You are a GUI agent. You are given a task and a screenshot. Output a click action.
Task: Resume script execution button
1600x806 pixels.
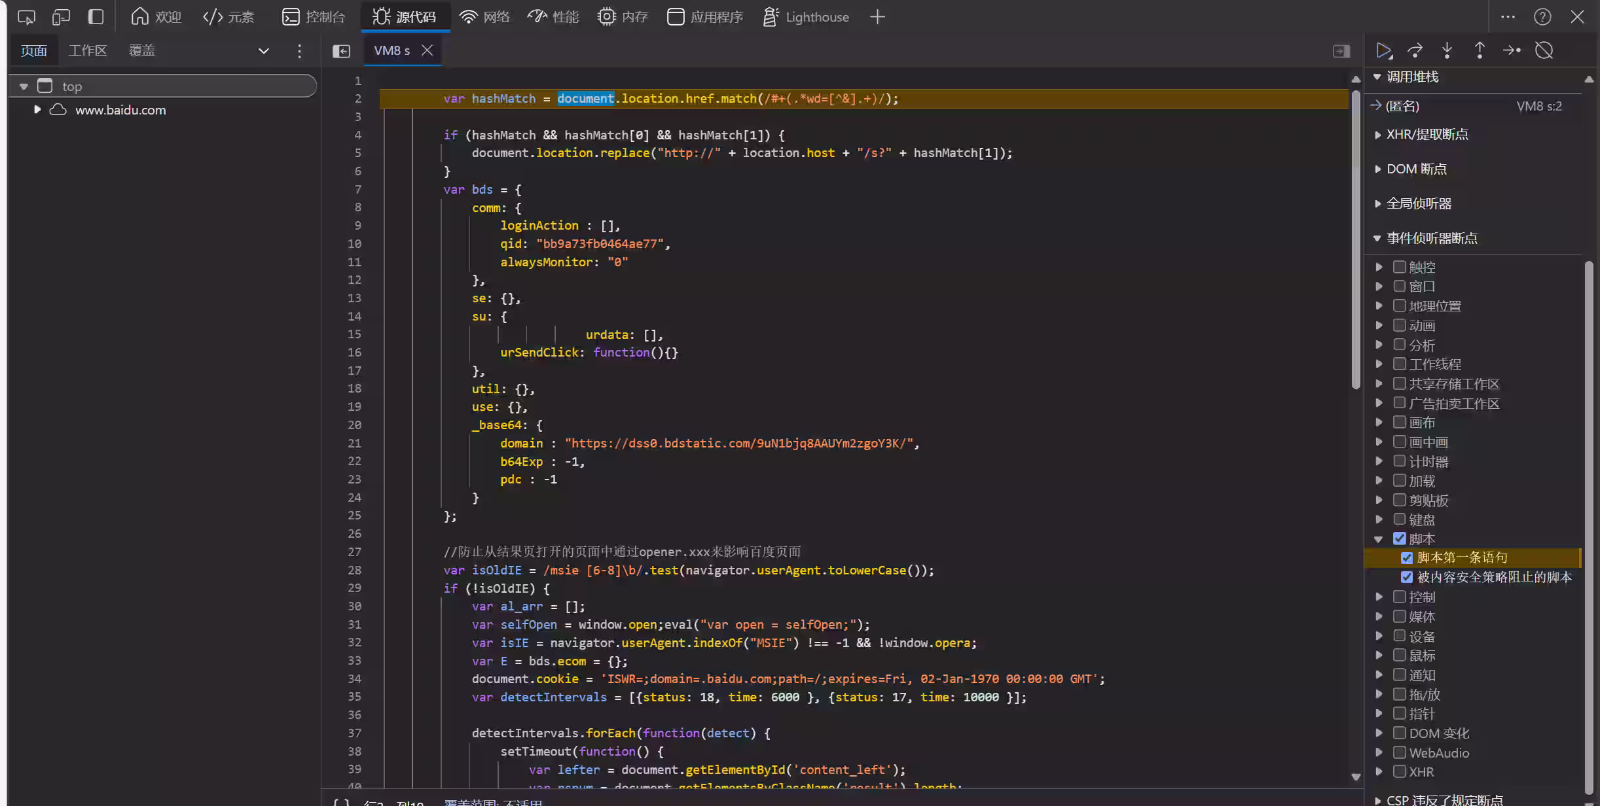[1383, 50]
